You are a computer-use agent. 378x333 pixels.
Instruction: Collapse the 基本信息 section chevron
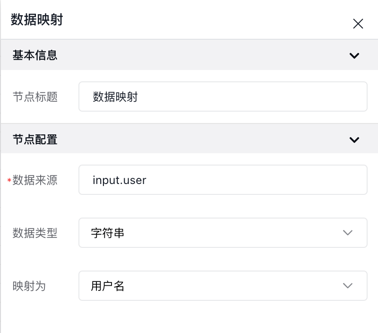point(354,55)
